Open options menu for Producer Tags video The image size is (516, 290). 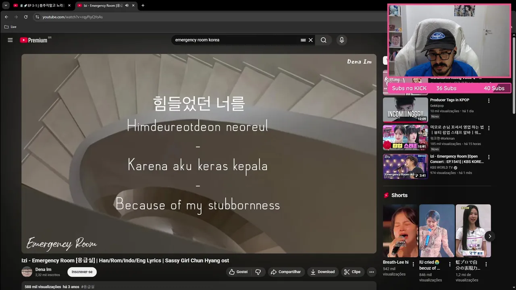[x=489, y=101]
